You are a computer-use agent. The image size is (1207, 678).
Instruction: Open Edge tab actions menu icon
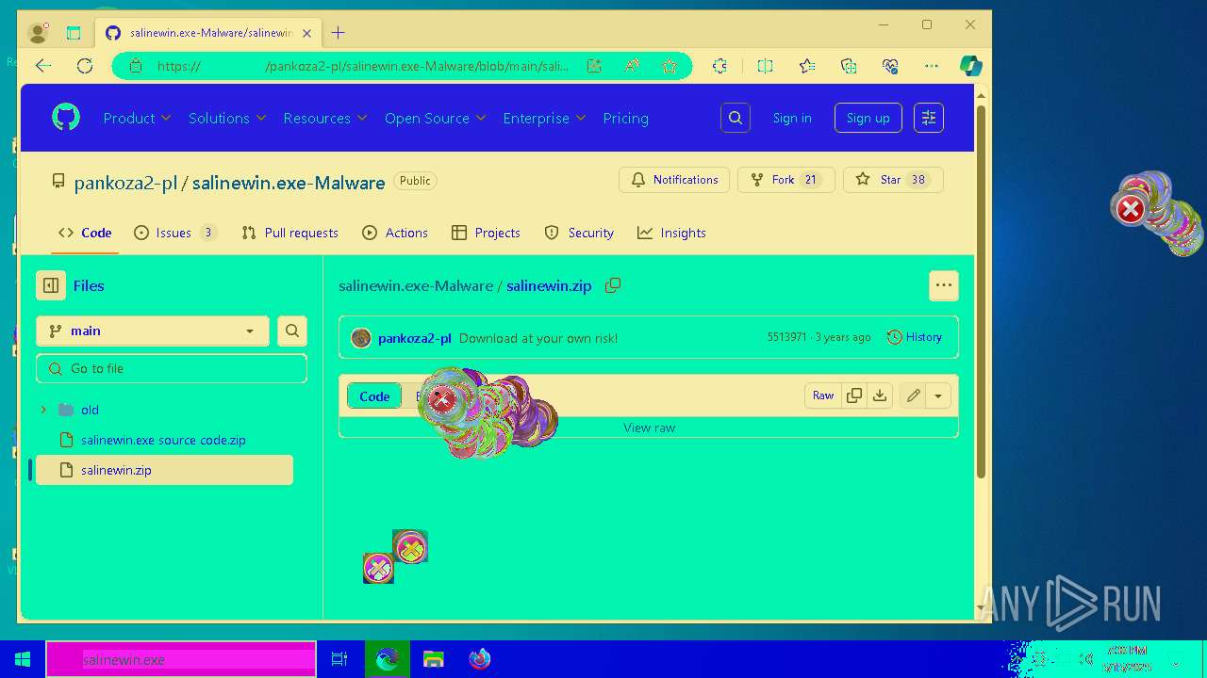(74, 33)
